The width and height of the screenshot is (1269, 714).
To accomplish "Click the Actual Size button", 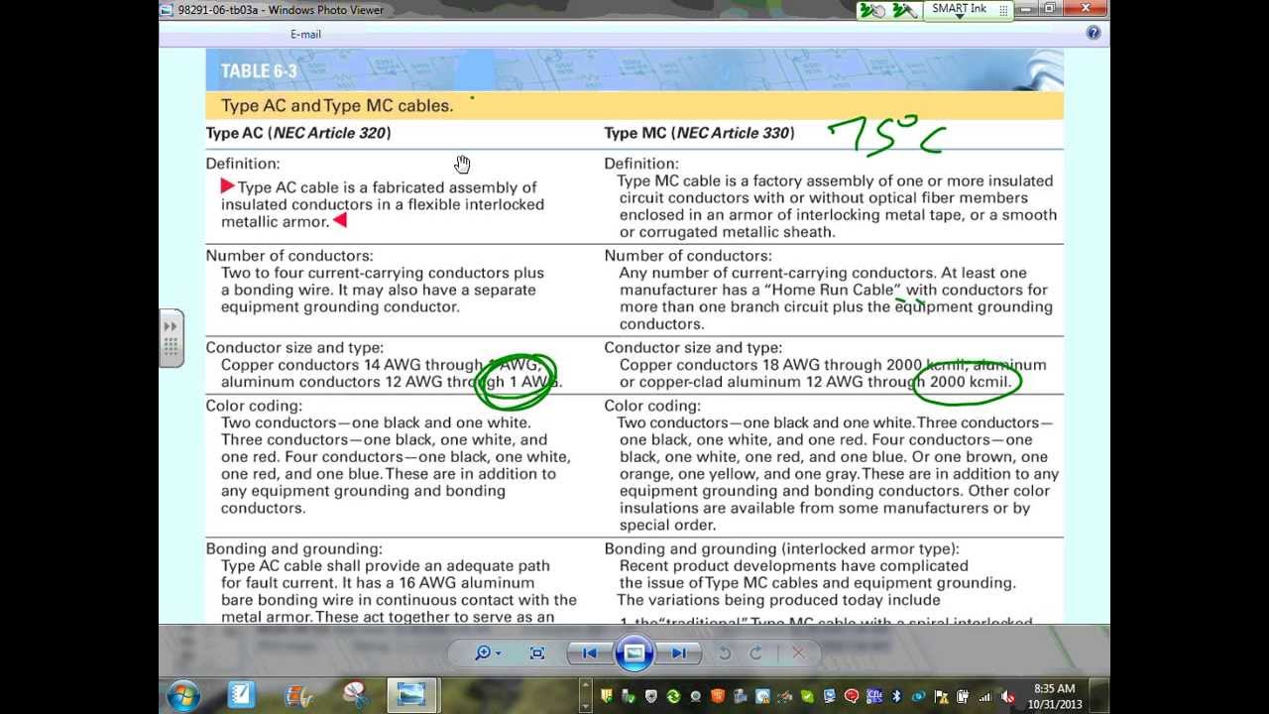I will [537, 653].
